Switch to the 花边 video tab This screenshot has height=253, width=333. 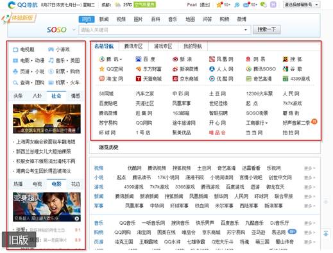click(75, 184)
